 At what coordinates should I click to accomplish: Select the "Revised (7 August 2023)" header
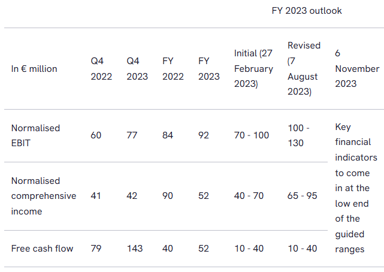click(304, 69)
